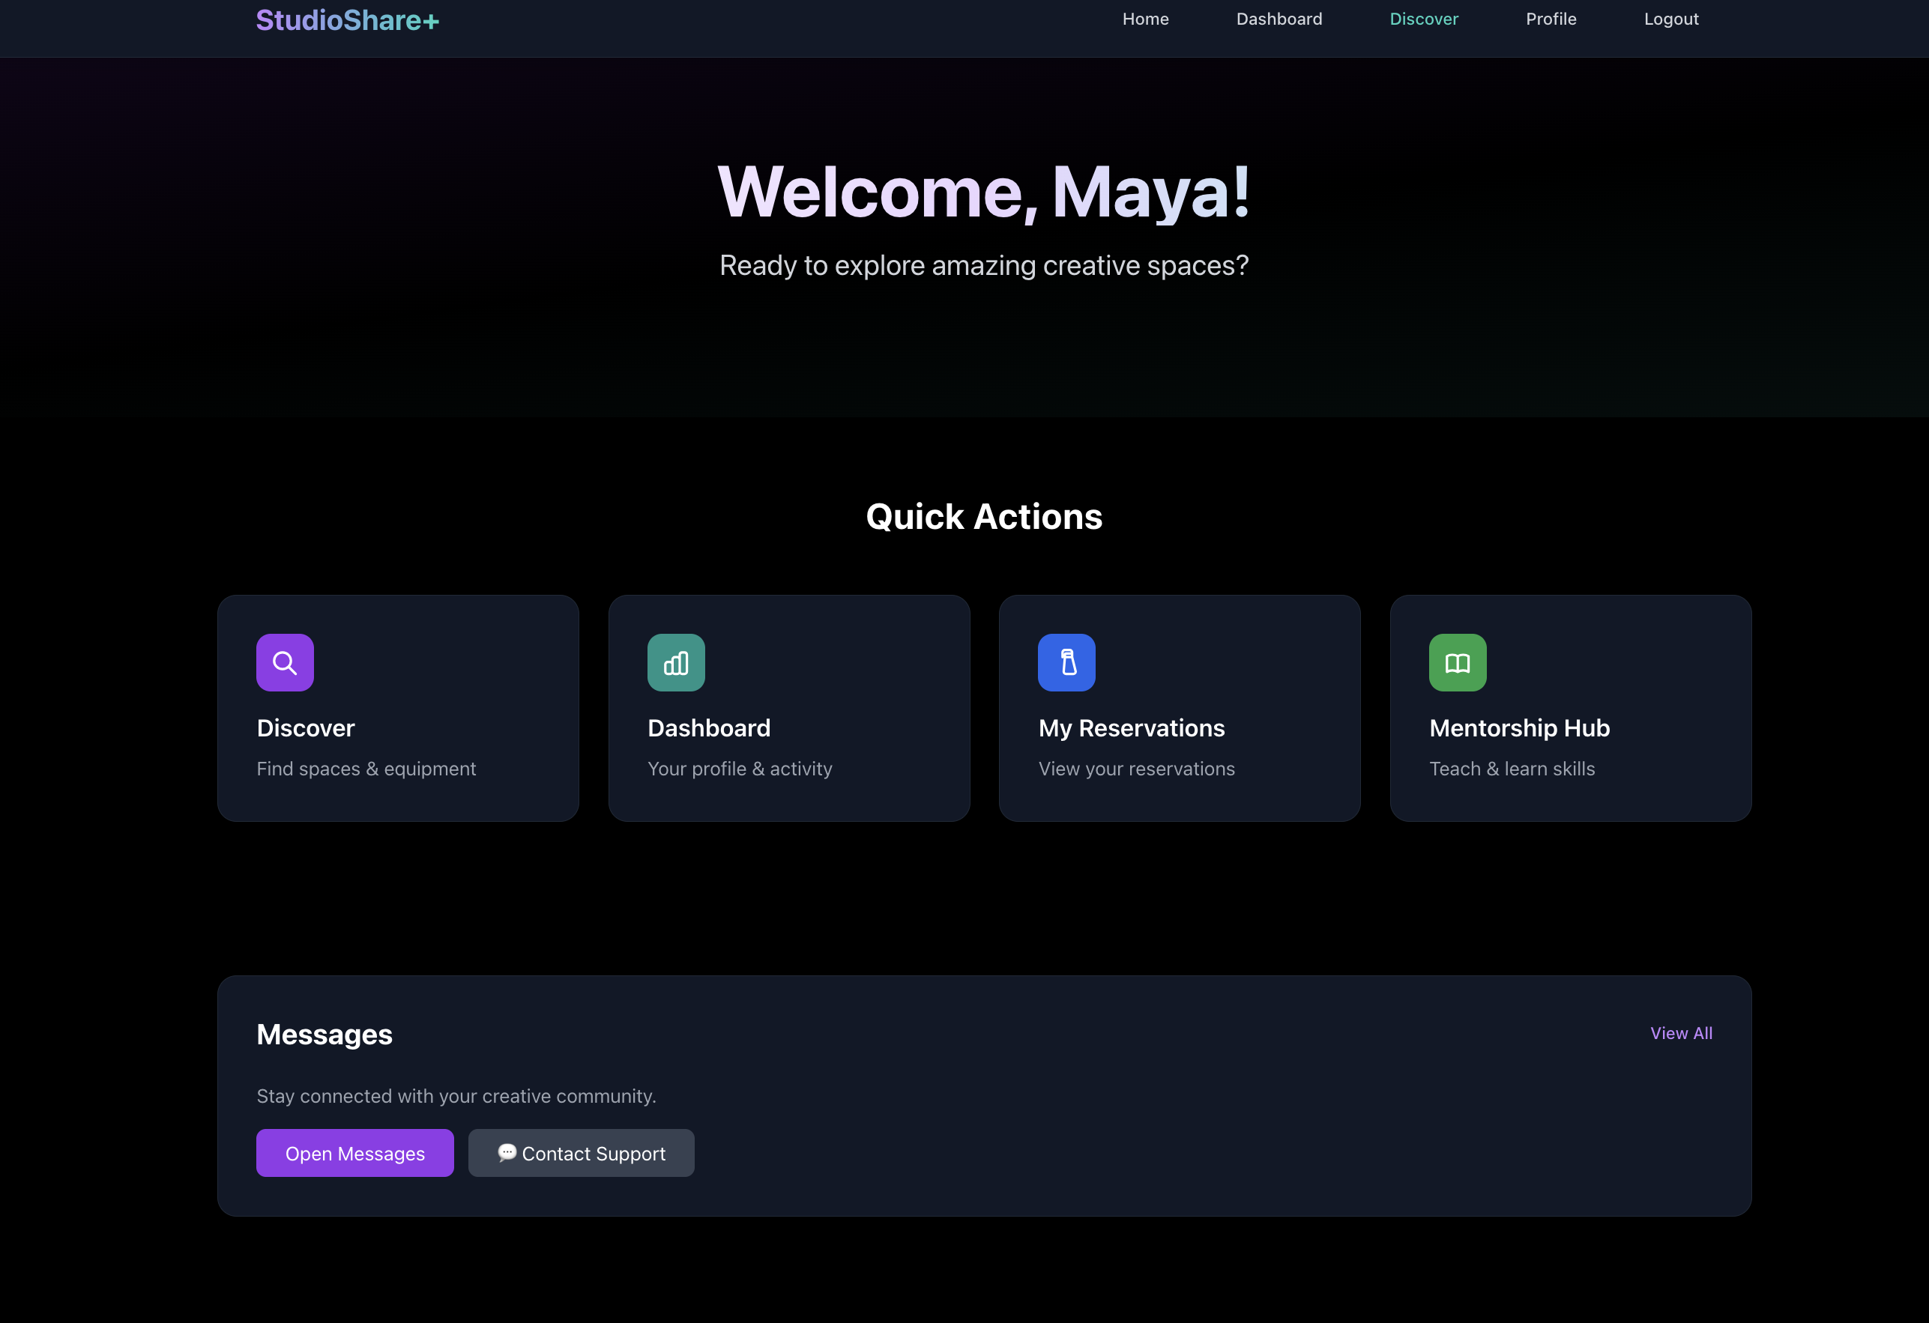Go to Home in the navigation bar
The height and width of the screenshot is (1323, 1929).
tap(1144, 19)
